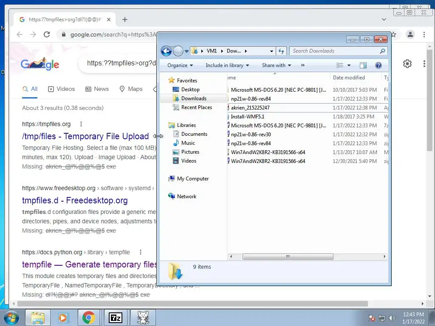
Task: Switch to the News search tab
Action: (x=97, y=89)
